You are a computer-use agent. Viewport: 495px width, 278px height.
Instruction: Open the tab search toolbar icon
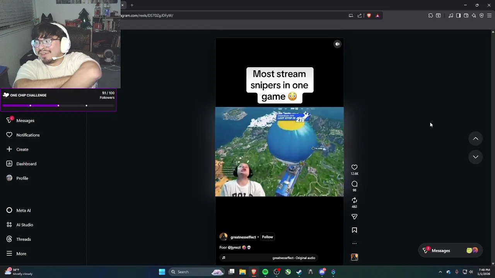[438, 15]
